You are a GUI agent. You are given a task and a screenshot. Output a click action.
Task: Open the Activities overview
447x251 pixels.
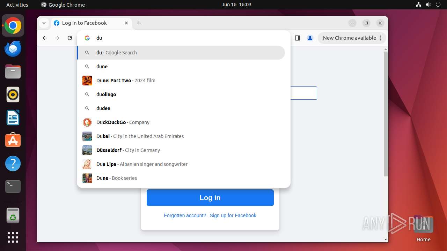[17, 5]
